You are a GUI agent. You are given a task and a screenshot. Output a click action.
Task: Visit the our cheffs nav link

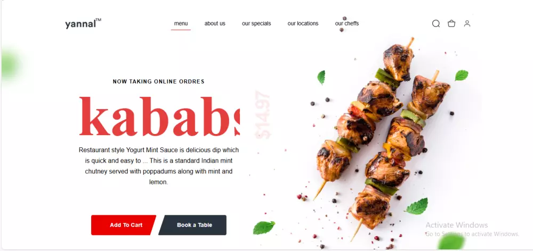(347, 23)
